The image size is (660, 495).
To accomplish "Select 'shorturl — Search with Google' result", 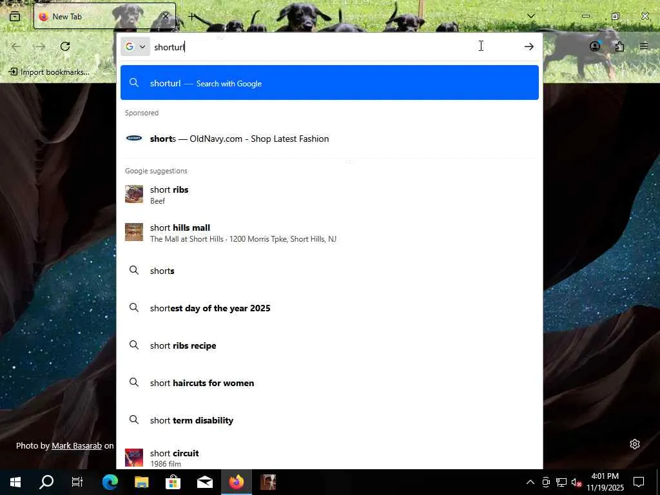I will point(329,83).
